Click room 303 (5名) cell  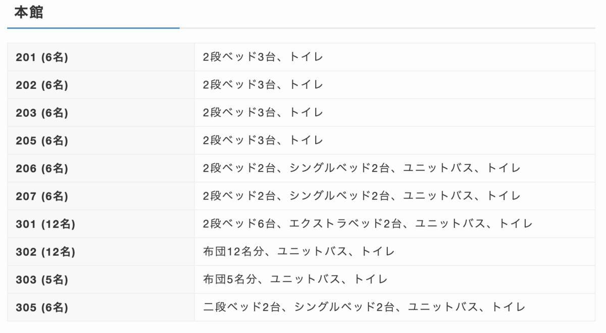point(42,280)
